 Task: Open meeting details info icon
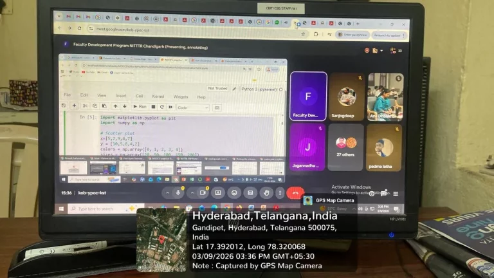[x=372, y=194]
